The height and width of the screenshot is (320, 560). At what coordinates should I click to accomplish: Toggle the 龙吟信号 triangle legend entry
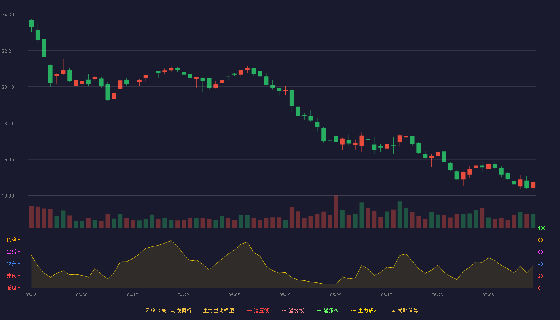tap(405, 310)
